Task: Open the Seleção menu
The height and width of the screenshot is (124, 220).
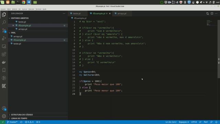Action: click(14, 9)
